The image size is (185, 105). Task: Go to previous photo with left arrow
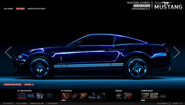pos(8,52)
